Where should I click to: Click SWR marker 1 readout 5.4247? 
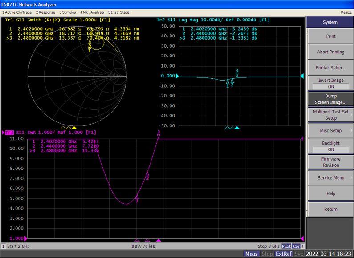[90, 141]
